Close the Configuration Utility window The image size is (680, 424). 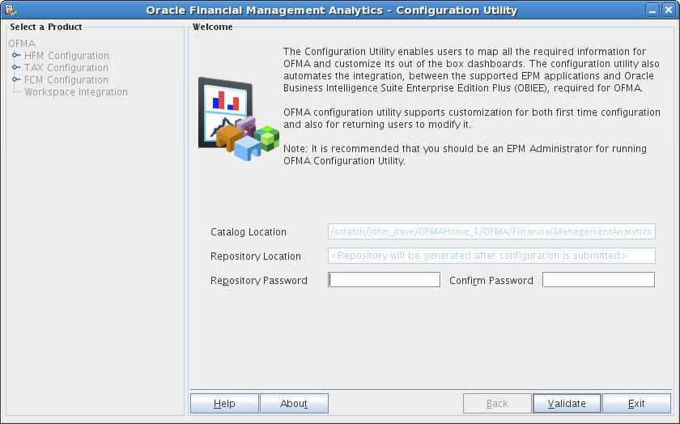click(x=669, y=10)
